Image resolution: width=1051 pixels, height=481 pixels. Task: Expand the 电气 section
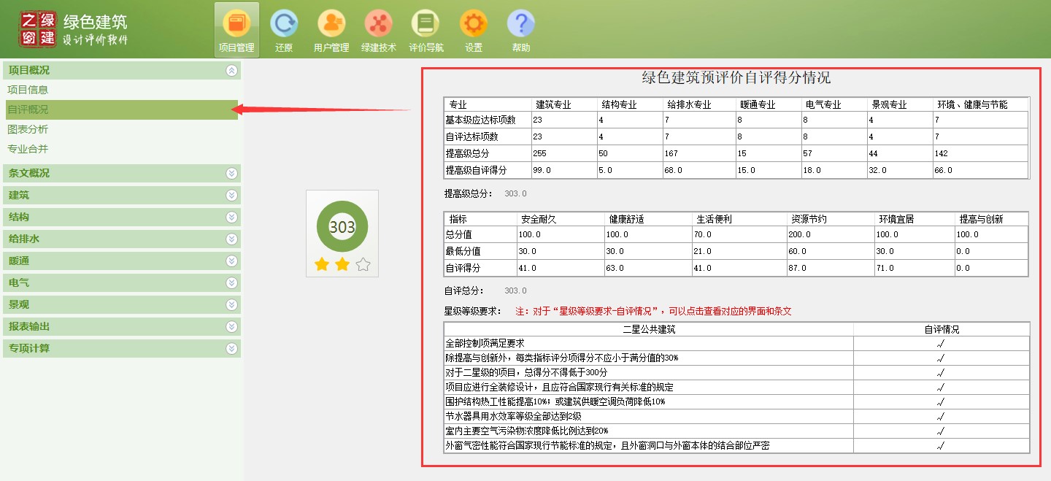pyautogui.click(x=121, y=282)
